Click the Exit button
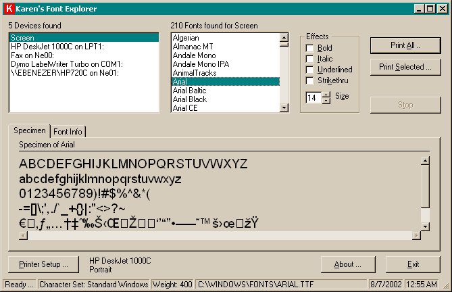The width and height of the screenshot is (452, 292). click(413, 264)
